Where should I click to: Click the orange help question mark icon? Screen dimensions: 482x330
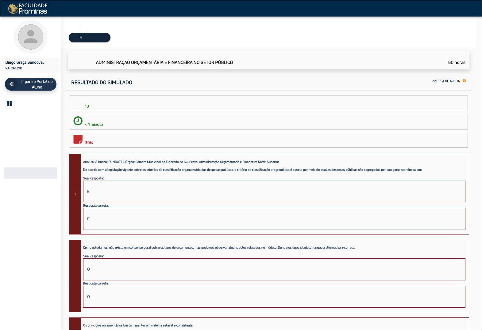(464, 81)
